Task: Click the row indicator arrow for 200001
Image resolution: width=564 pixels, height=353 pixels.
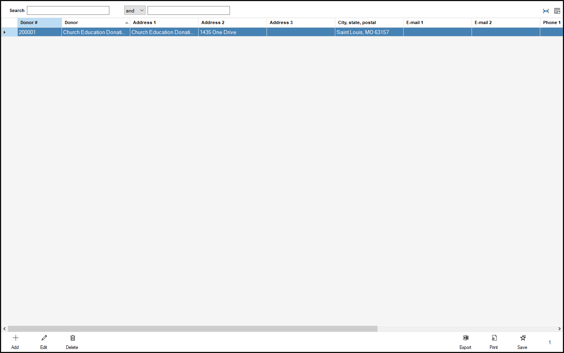Action: tap(5, 32)
